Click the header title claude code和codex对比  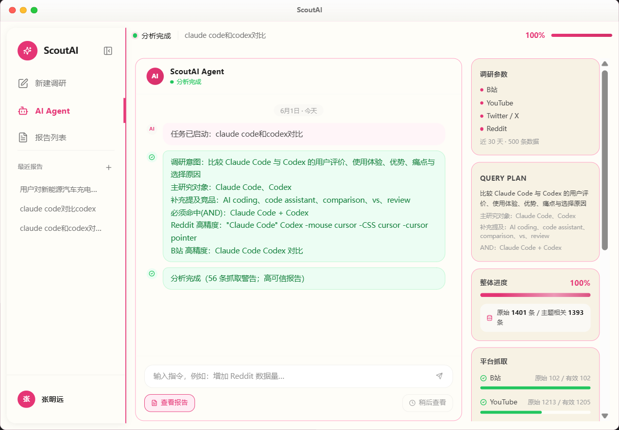(225, 35)
